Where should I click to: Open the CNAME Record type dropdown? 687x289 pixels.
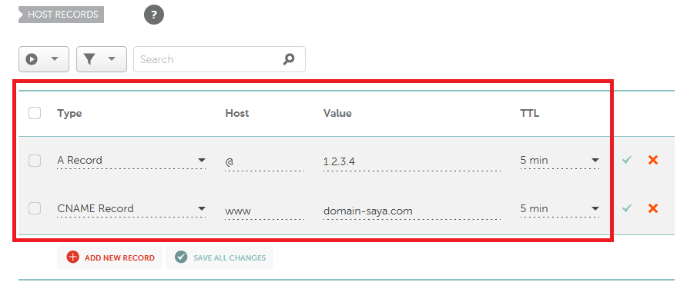tap(132, 208)
